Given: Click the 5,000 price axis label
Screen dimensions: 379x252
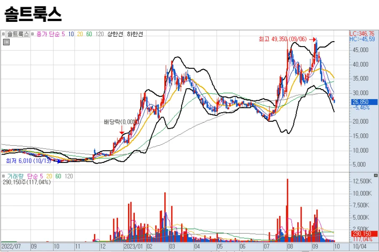Looking at the screenshot, I should (x=359, y=165).
